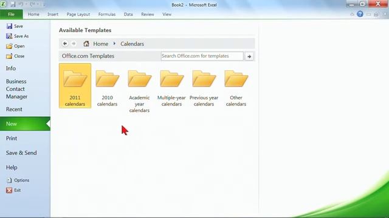Click the forward navigation arrow
Viewport: 389px width, 218px height.
(74, 44)
